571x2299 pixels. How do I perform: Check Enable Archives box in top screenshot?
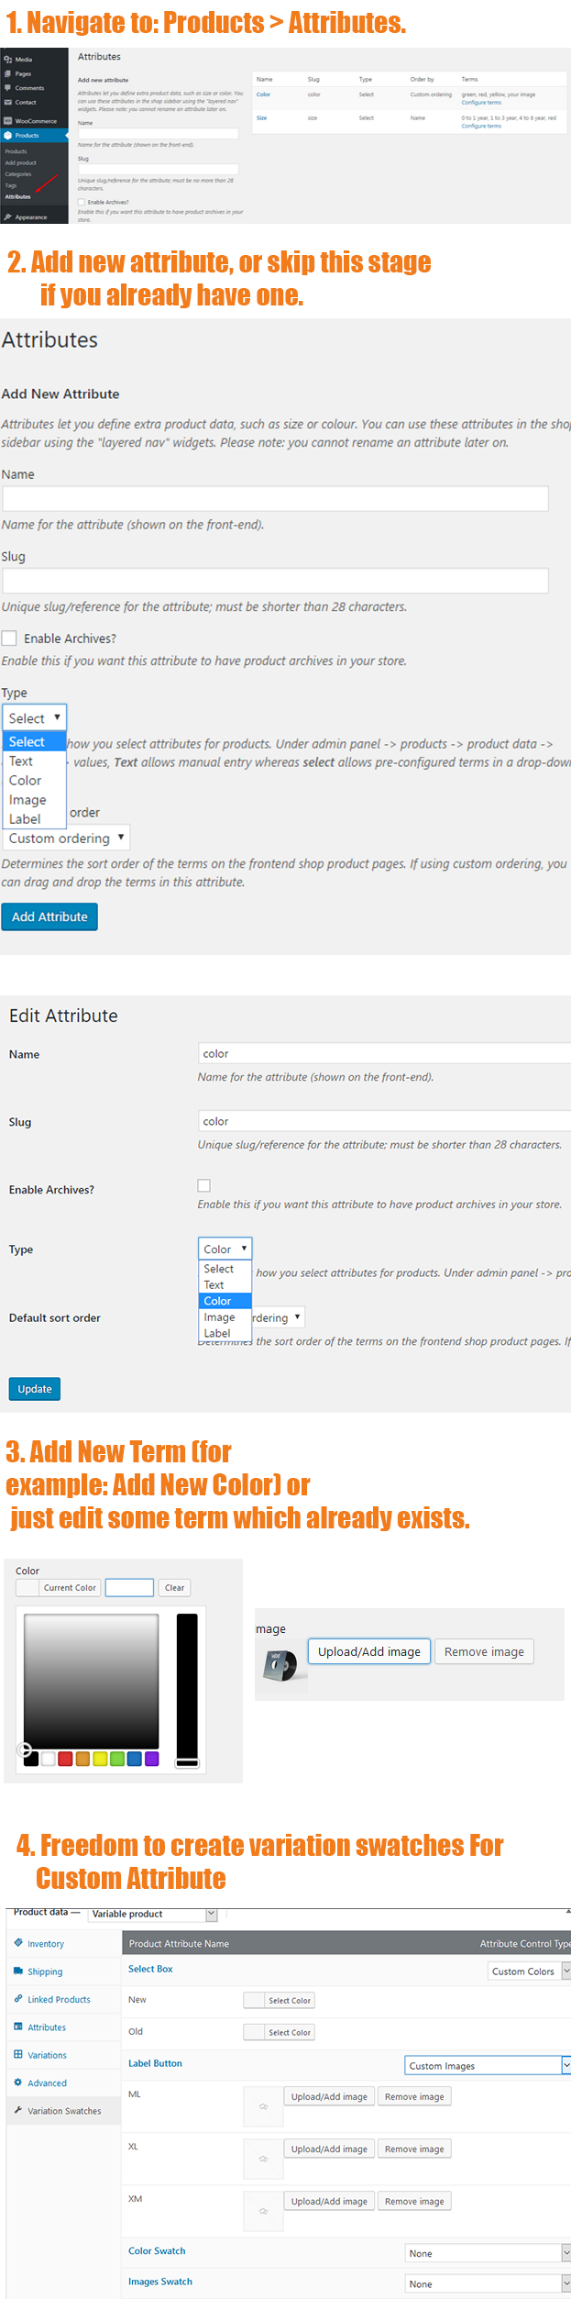tap(82, 202)
